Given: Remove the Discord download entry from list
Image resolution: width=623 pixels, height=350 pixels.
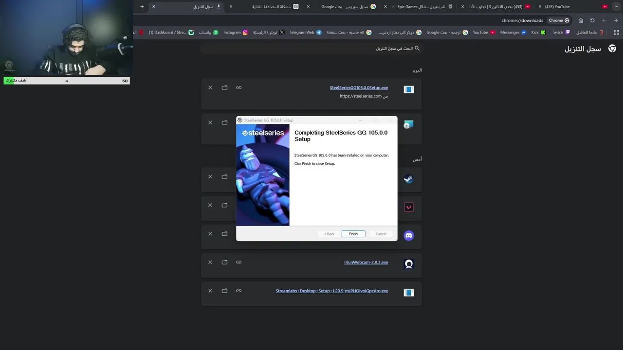Looking at the screenshot, I should tap(210, 234).
